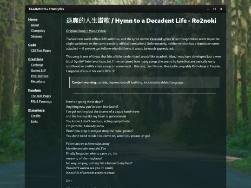Click lyric 'Finally forgotten why to carry on, the'
This screenshot has height=188, width=251.
click(x=92, y=154)
